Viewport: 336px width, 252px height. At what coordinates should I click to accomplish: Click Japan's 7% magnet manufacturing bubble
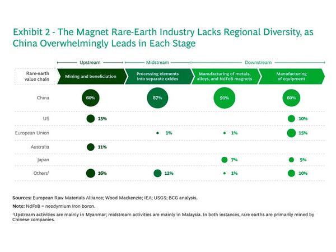(x=224, y=160)
